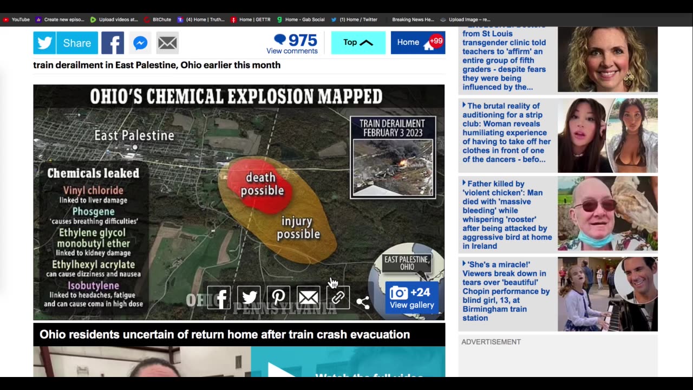Open the 'Home | GETTR' bookmark
The height and width of the screenshot is (390, 693).
pos(251,19)
